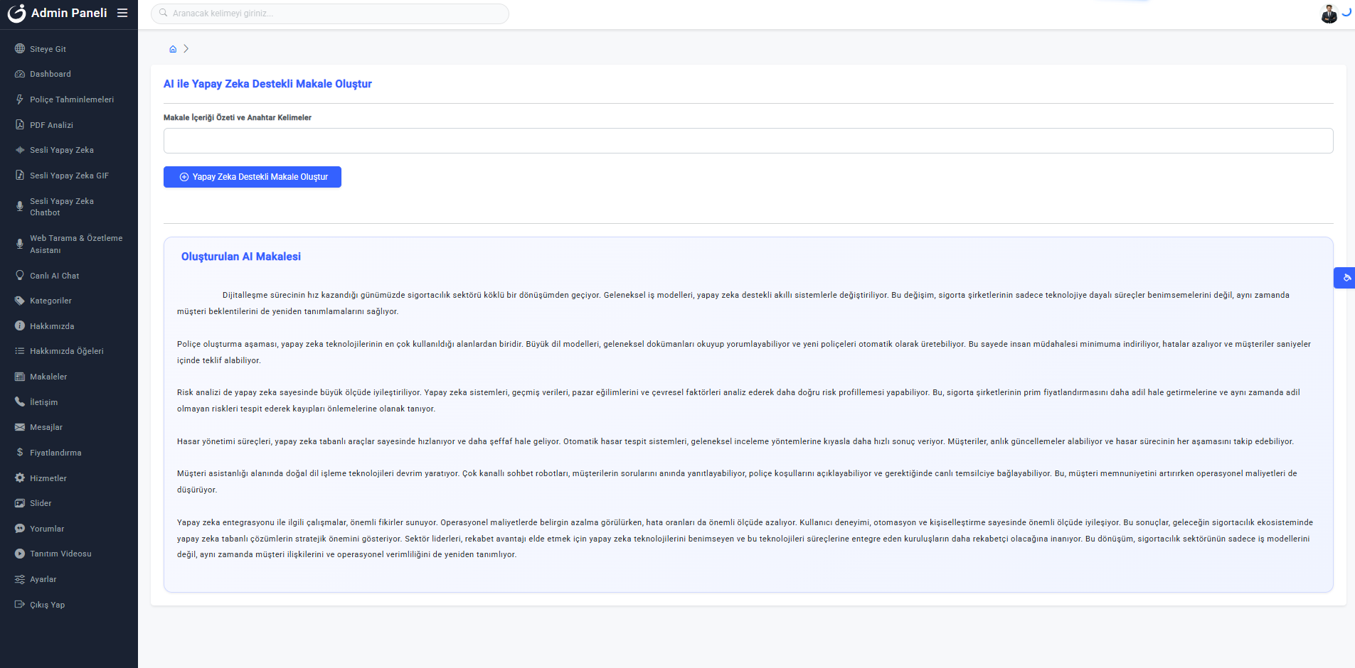The height and width of the screenshot is (668, 1355).
Task: Click the Ayarlar sliders icon
Action: point(20,579)
